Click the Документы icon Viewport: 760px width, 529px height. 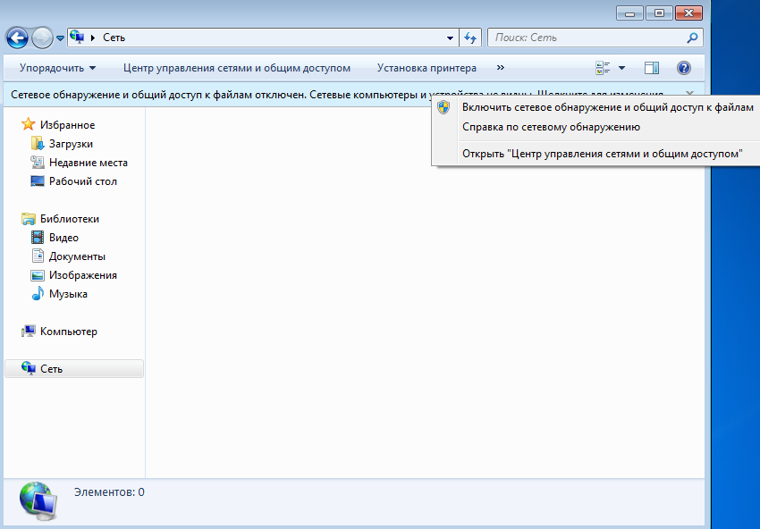pos(38,256)
